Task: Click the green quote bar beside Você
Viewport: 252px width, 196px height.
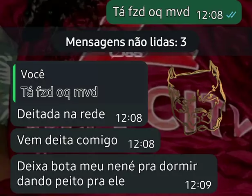Action: [x=14, y=83]
